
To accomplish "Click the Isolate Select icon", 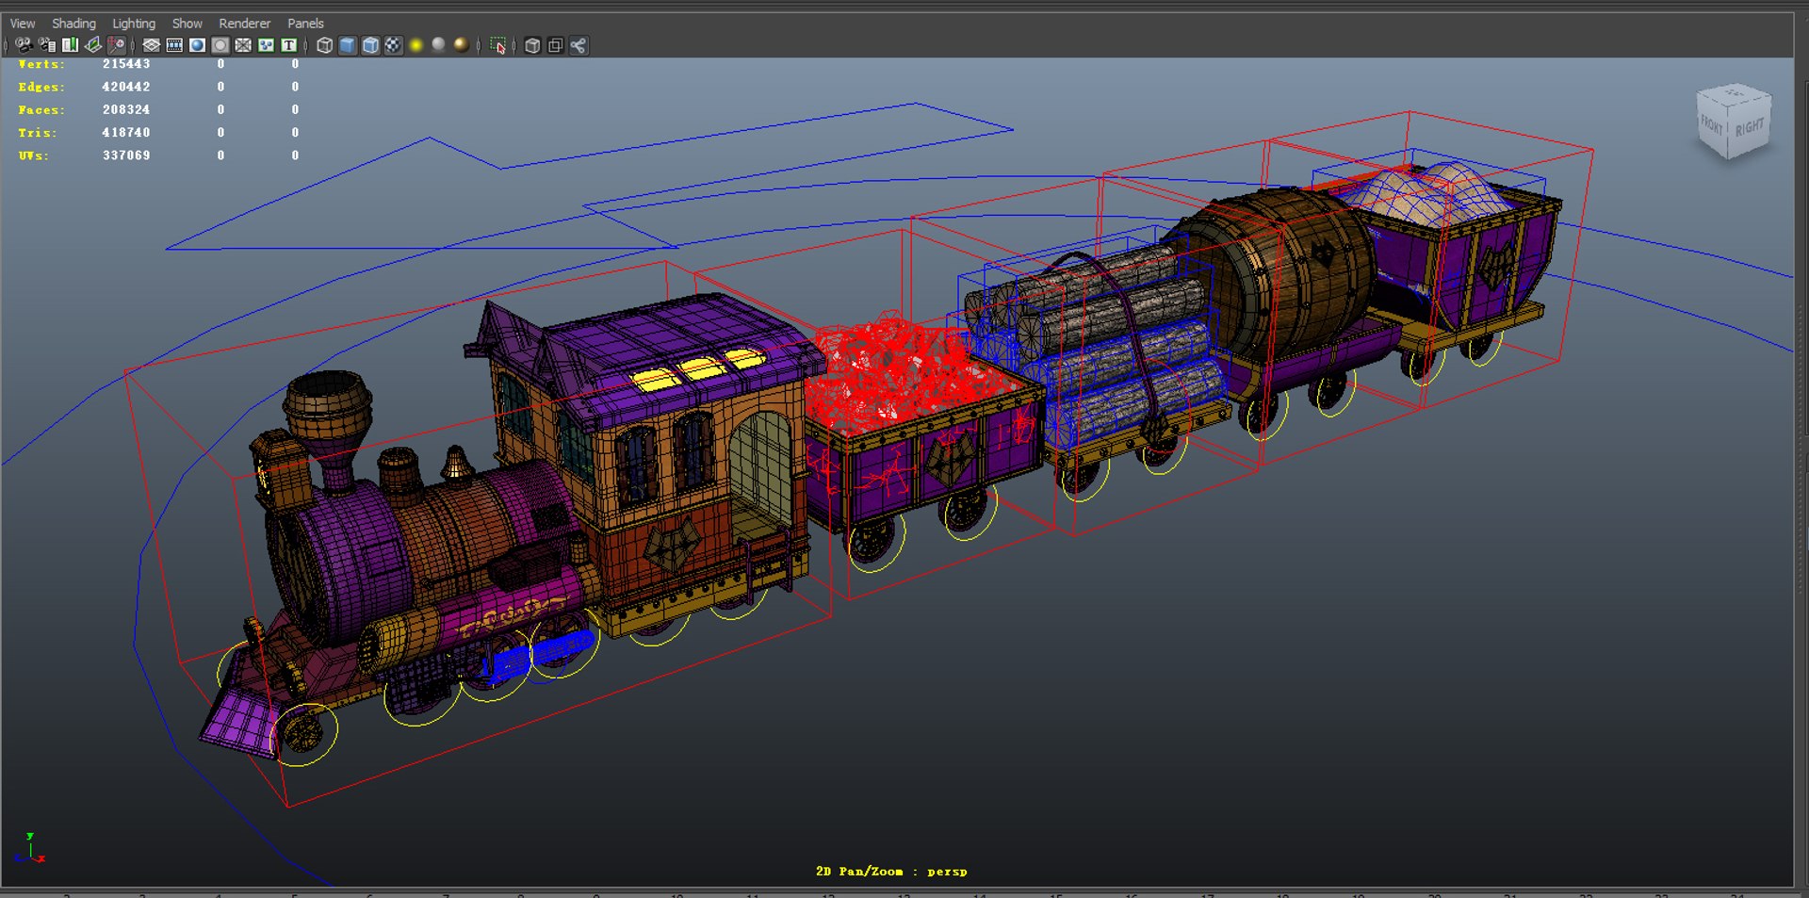I will (x=498, y=45).
